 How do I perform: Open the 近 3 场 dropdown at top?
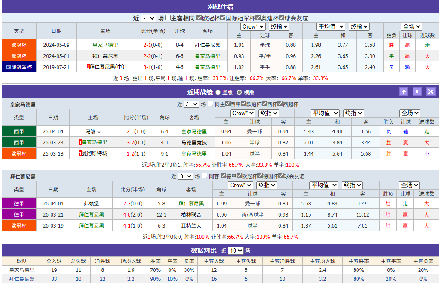point(148,18)
